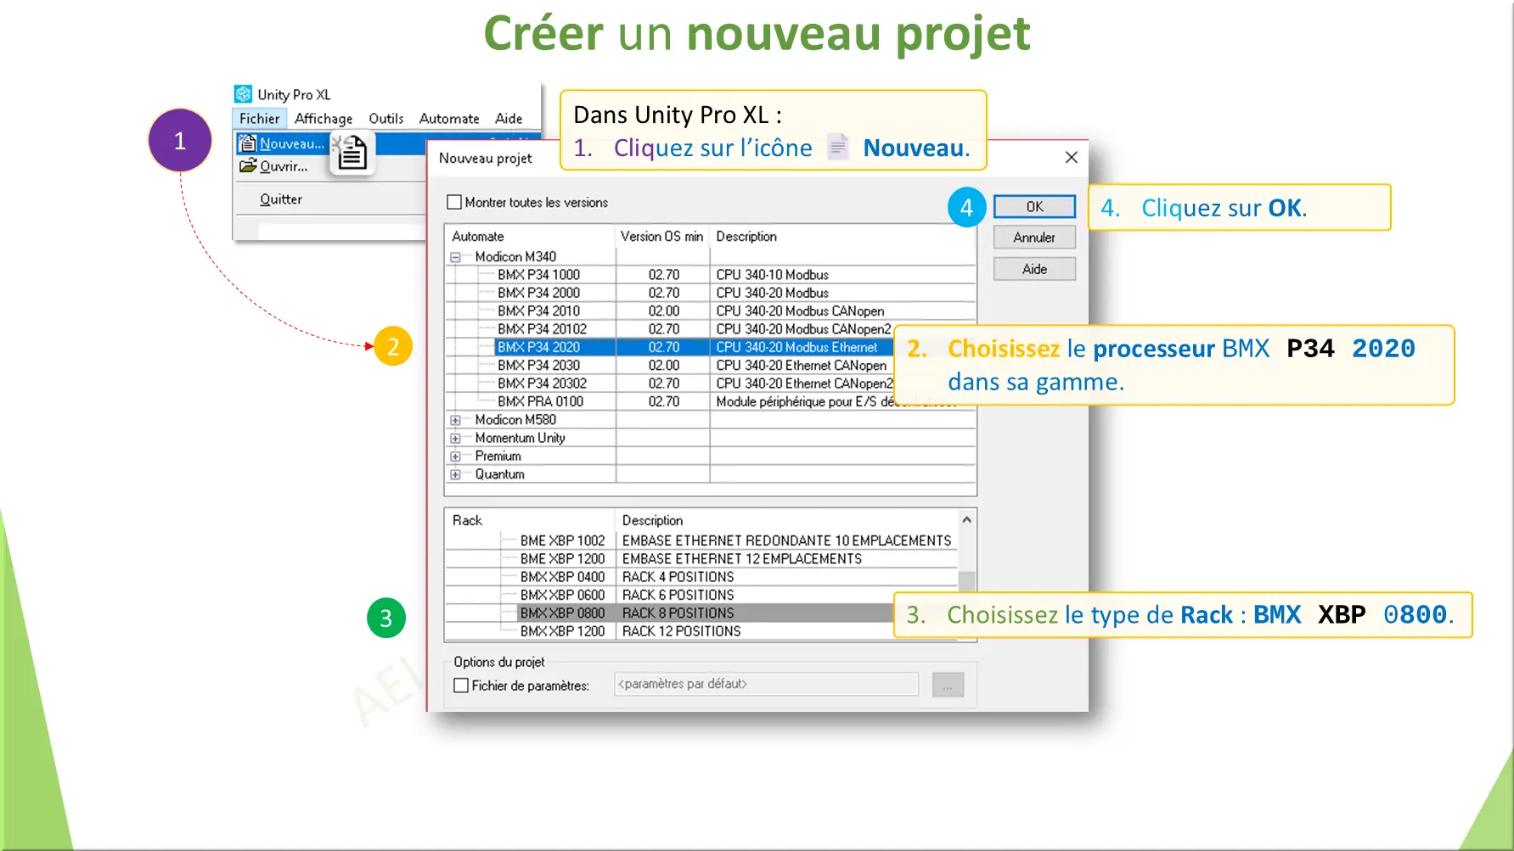Click the OK button
Viewport: 1514px width, 851px height.
click(x=1033, y=206)
